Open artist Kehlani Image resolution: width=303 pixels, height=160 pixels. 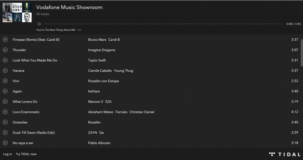tap(94, 91)
